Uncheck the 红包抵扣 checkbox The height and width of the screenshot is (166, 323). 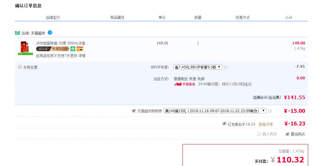[224, 124]
